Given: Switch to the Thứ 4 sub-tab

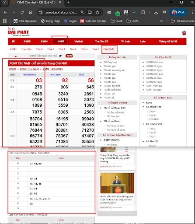Looking at the screenshot, I should point(62,49).
